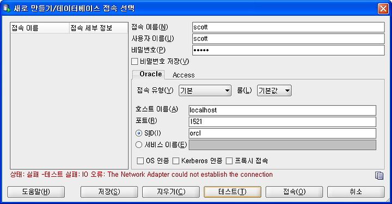This screenshot has width=392, height=204.
Task: Open the 접속 유형 dropdown
Action: [205, 91]
